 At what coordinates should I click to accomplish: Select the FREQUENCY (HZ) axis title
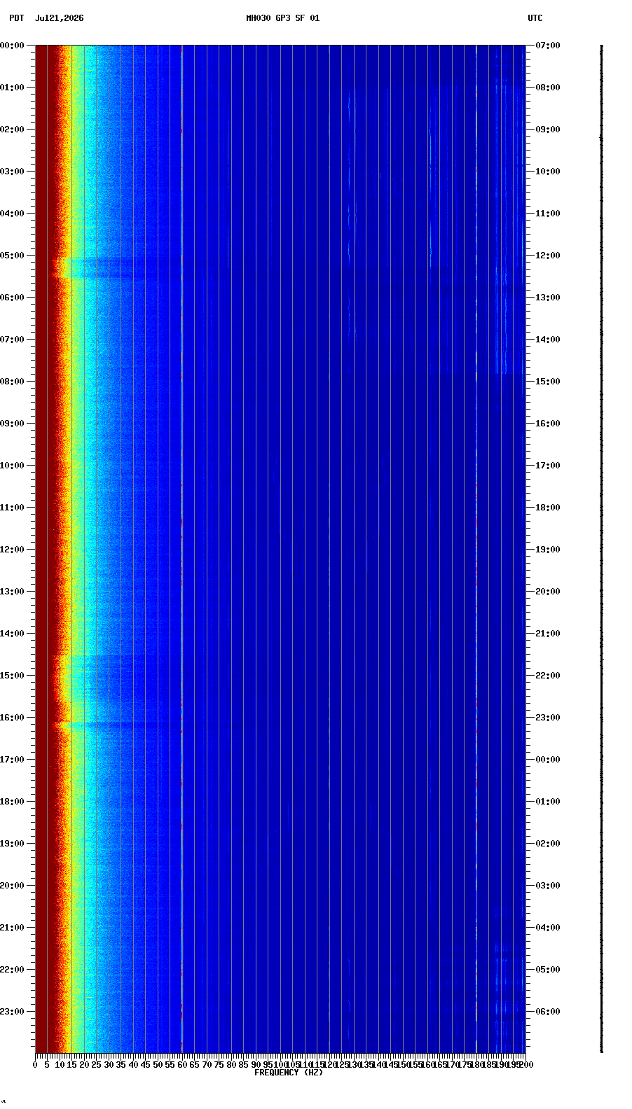pyautogui.click(x=289, y=1073)
